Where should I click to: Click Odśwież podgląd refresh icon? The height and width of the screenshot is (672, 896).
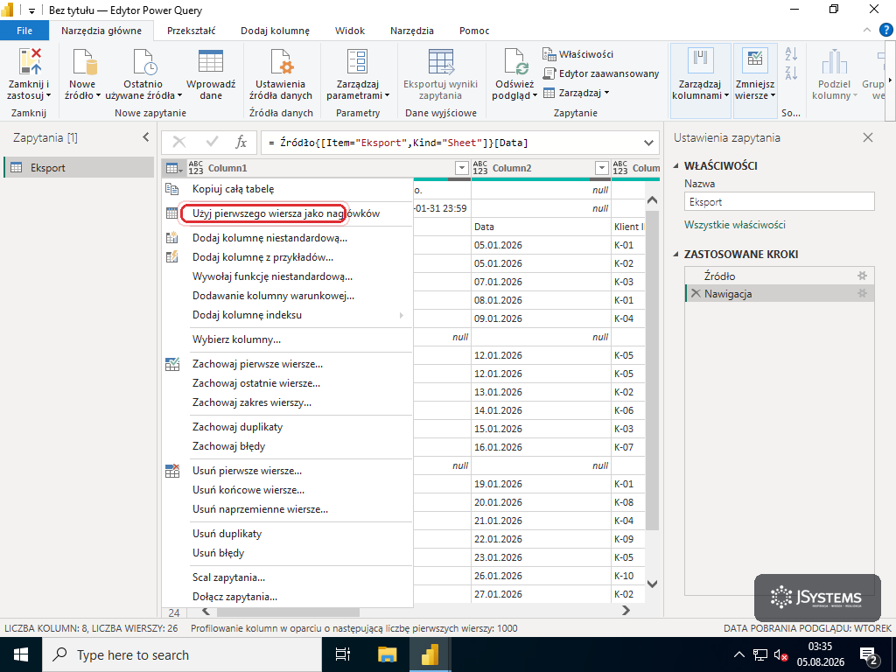point(515,61)
